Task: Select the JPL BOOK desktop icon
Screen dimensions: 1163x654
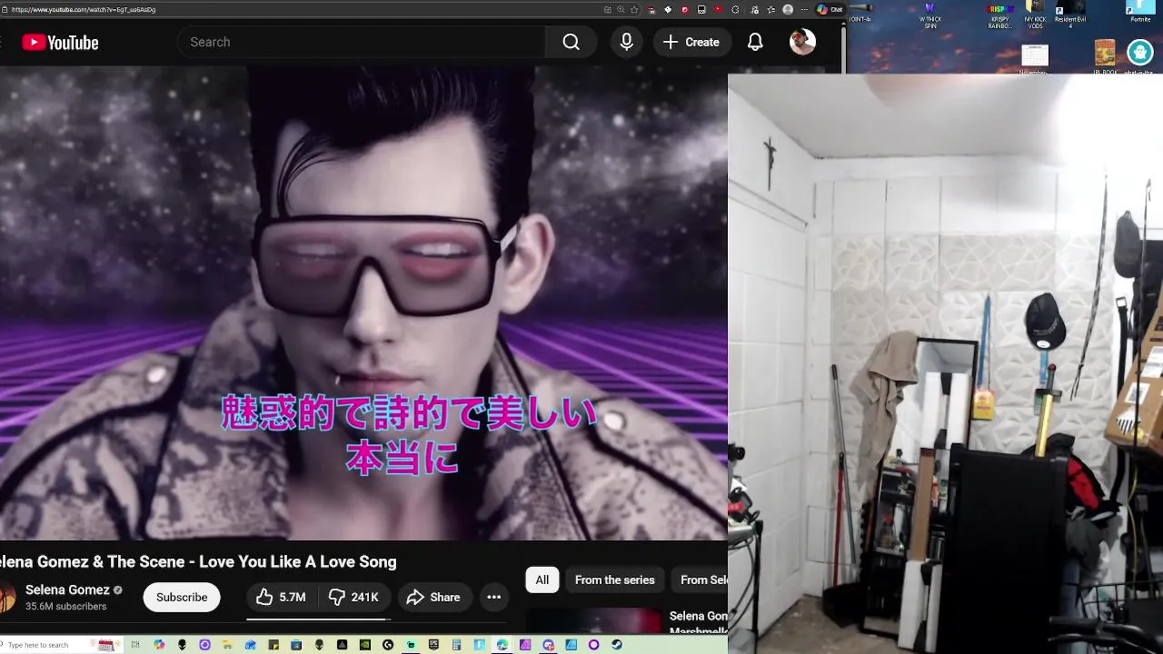Action: pos(1105,55)
